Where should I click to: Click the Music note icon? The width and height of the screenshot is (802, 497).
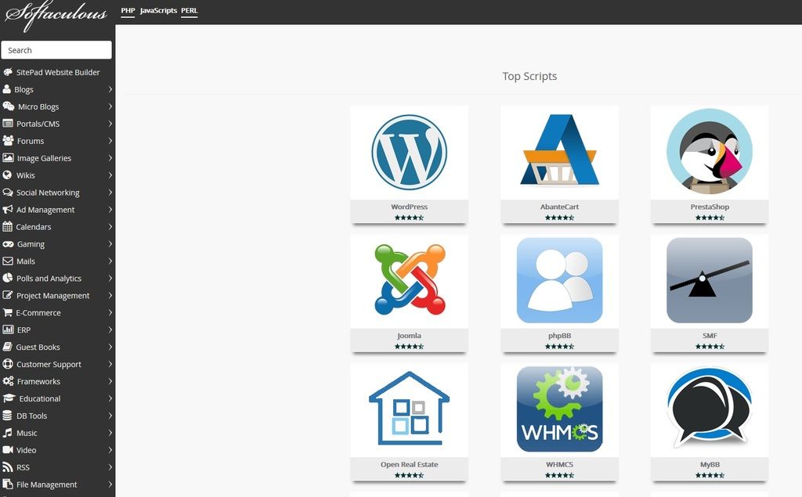(x=7, y=433)
